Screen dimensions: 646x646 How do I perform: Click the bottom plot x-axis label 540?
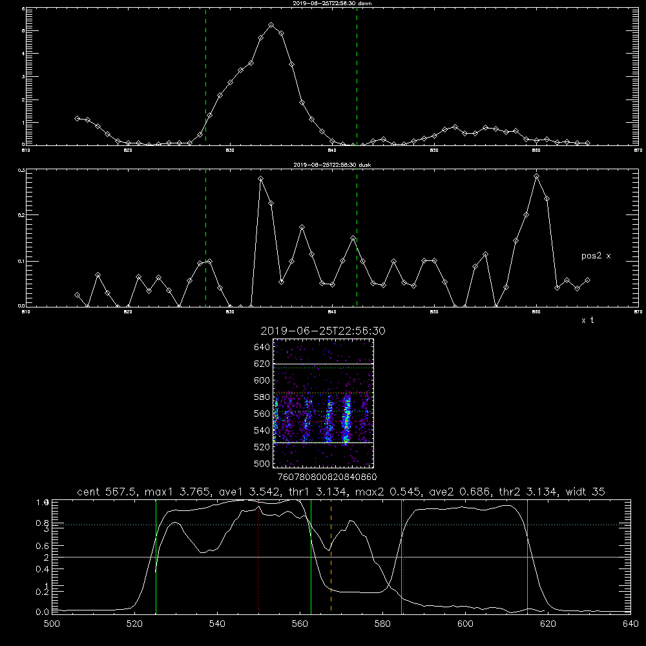[x=217, y=624]
